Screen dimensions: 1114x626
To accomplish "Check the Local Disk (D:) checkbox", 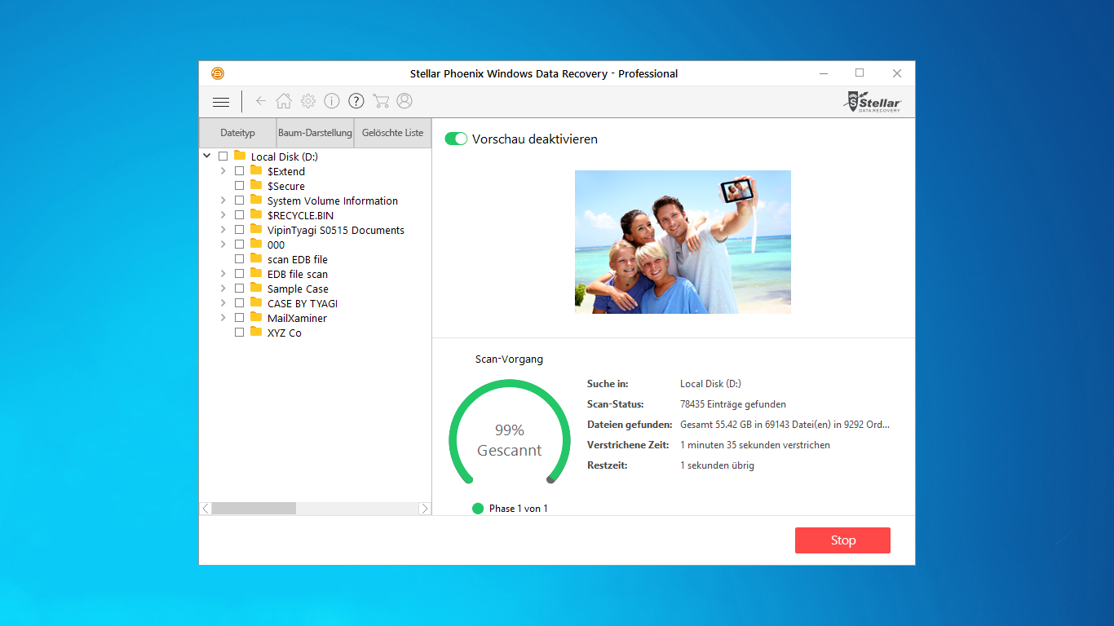I will (223, 156).
